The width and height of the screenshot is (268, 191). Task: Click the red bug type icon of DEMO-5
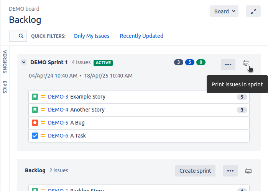(35, 123)
